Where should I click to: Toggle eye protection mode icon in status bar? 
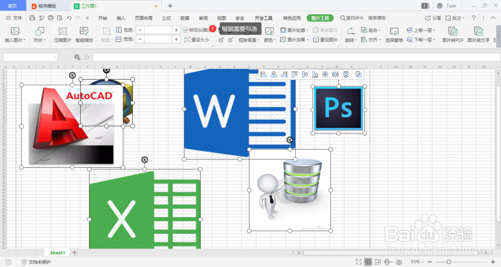coord(399,262)
